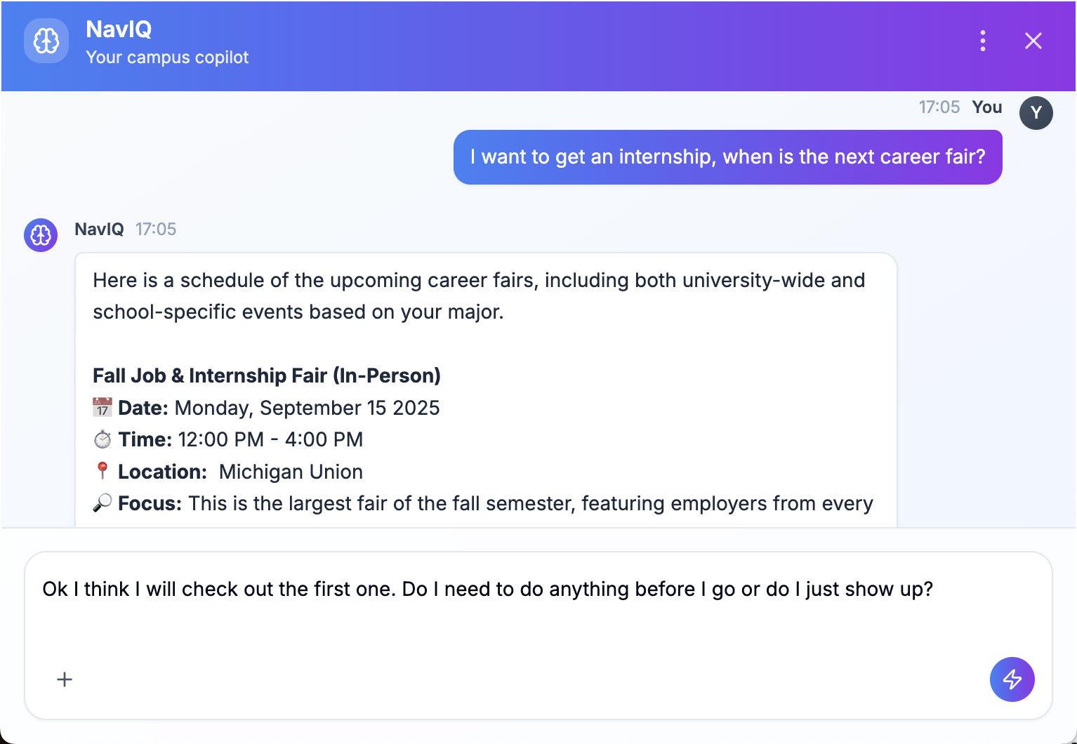Click the 'Fall Job & Internship Fair' heading
Image resolution: width=1077 pixels, height=744 pixels.
[267, 376]
